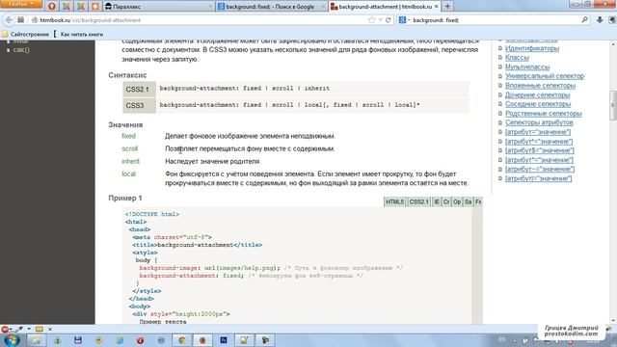Select the IE browser badge
The height and width of the screenshot is (347, 617).
point(437,201)
